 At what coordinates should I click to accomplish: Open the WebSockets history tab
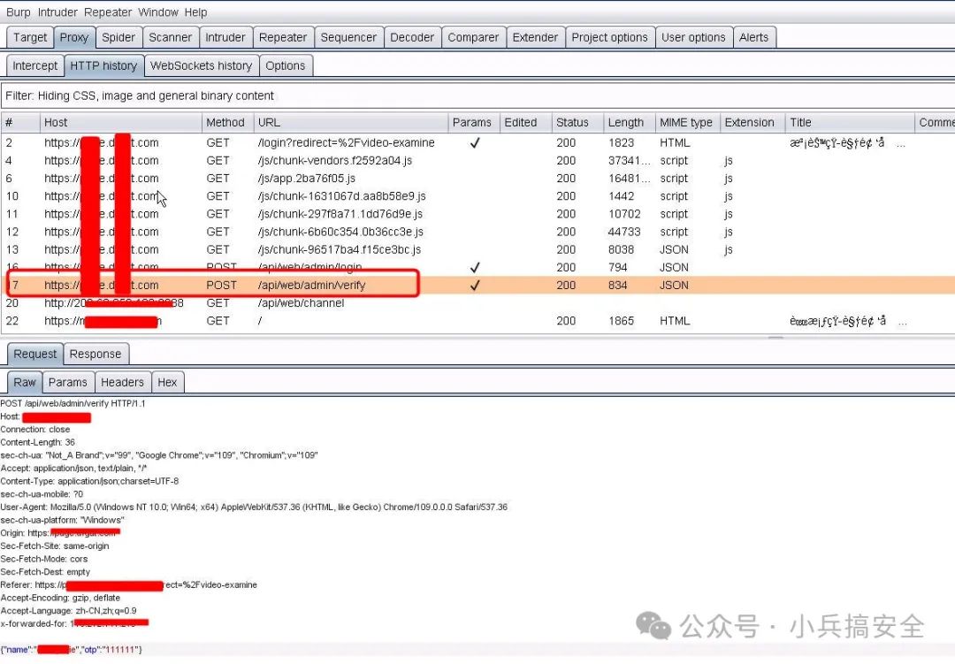pos(201,65)
